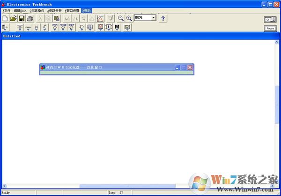Create a new circuit file
This screenshot has width=281, height=196.
[x=5, y=18]
